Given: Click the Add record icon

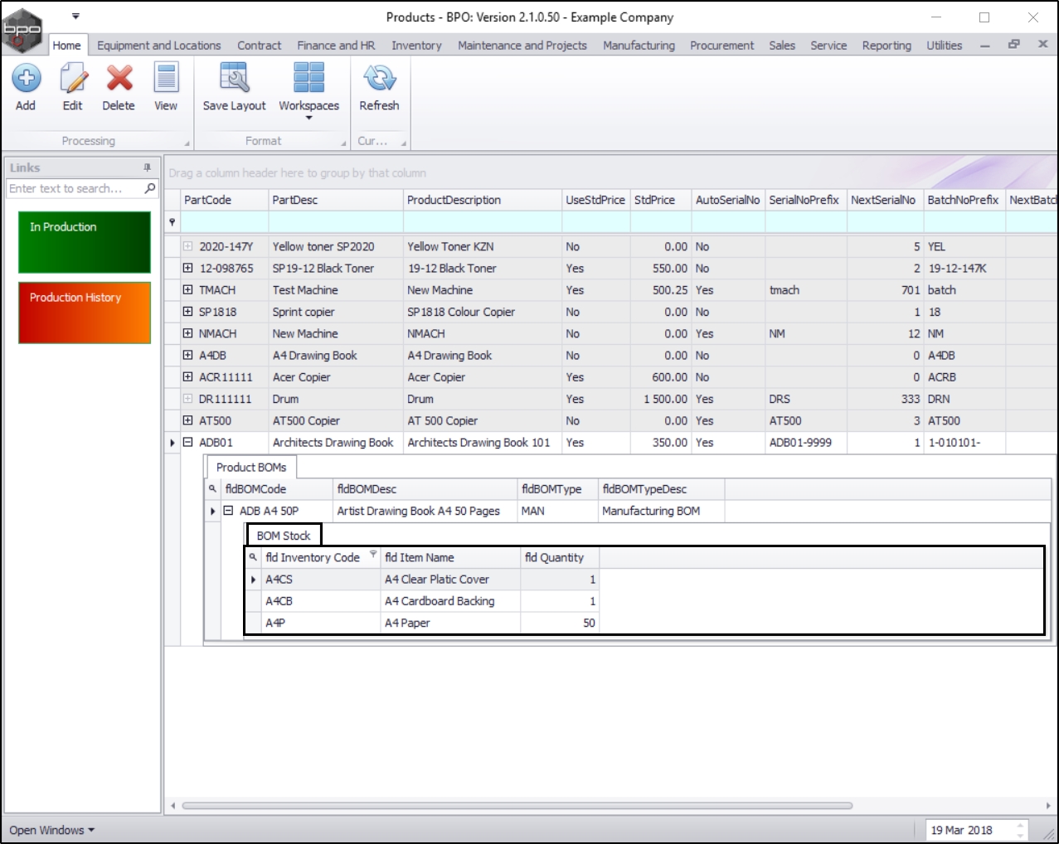Looking at the screenshot, I should click(x=26, y=79).
